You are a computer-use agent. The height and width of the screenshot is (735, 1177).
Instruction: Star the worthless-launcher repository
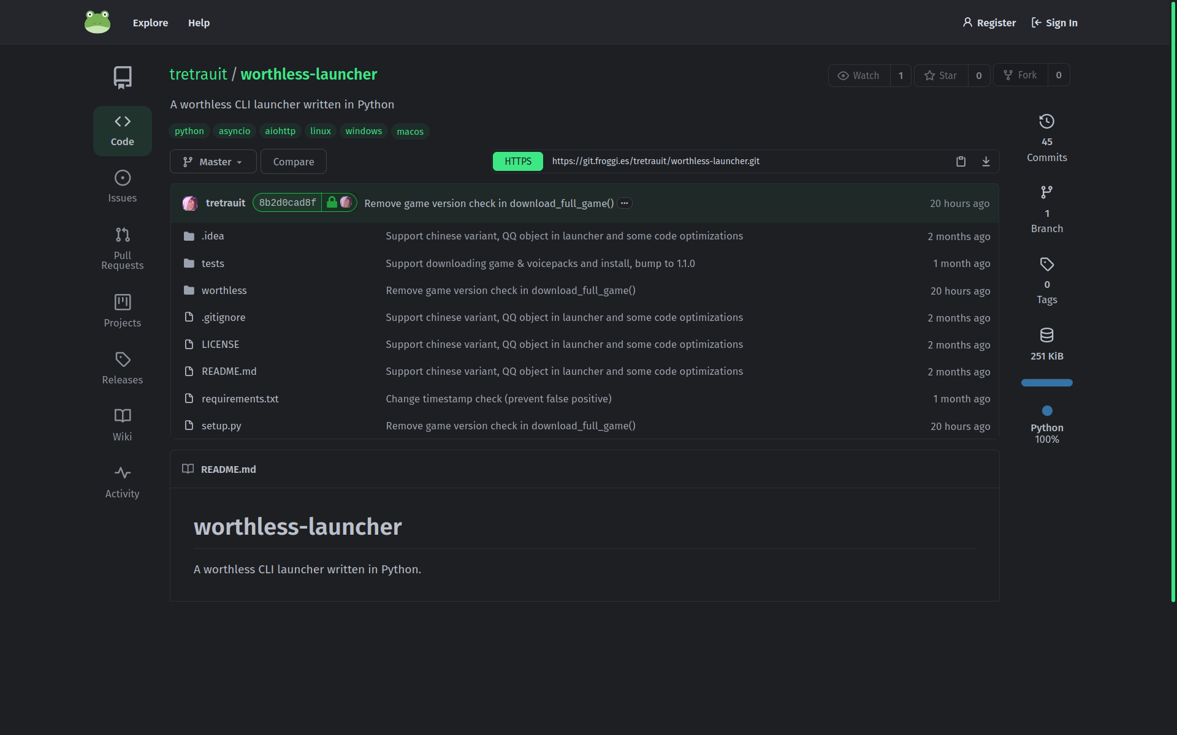point(941,75)
